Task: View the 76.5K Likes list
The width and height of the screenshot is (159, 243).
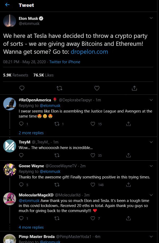Action: pos(44,75)
